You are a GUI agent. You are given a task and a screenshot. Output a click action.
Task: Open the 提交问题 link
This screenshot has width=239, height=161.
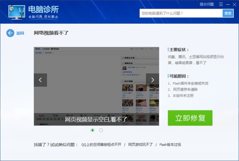(x=207, y=4)
